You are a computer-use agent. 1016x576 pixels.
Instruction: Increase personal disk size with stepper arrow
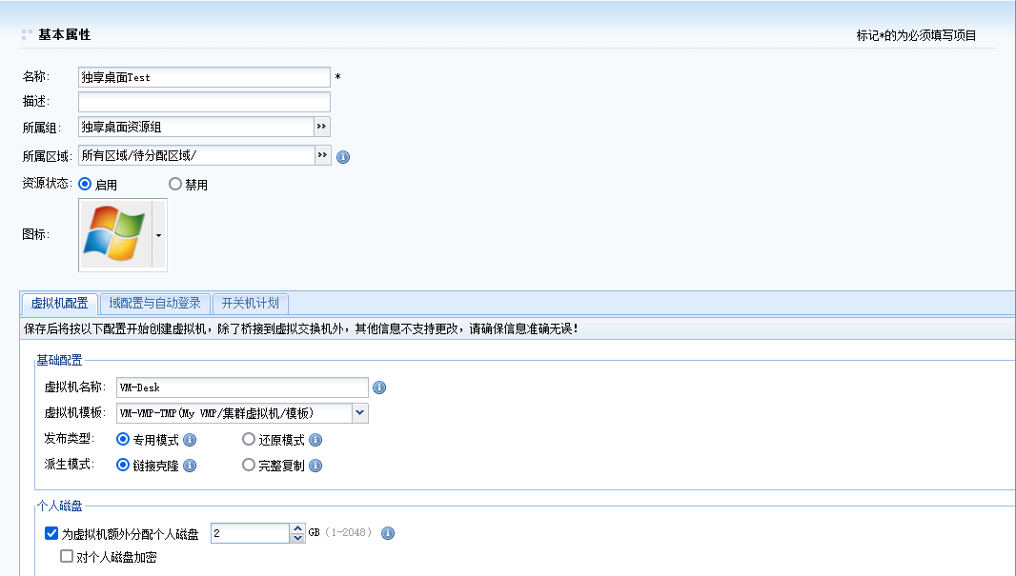click(297, 528)
